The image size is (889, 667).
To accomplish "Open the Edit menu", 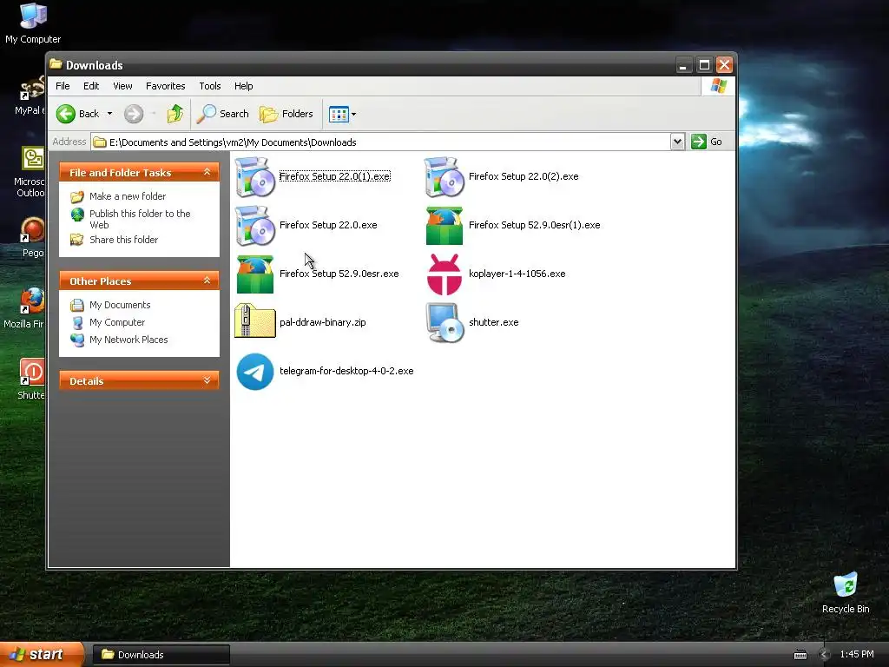I will tap(91, 86).
